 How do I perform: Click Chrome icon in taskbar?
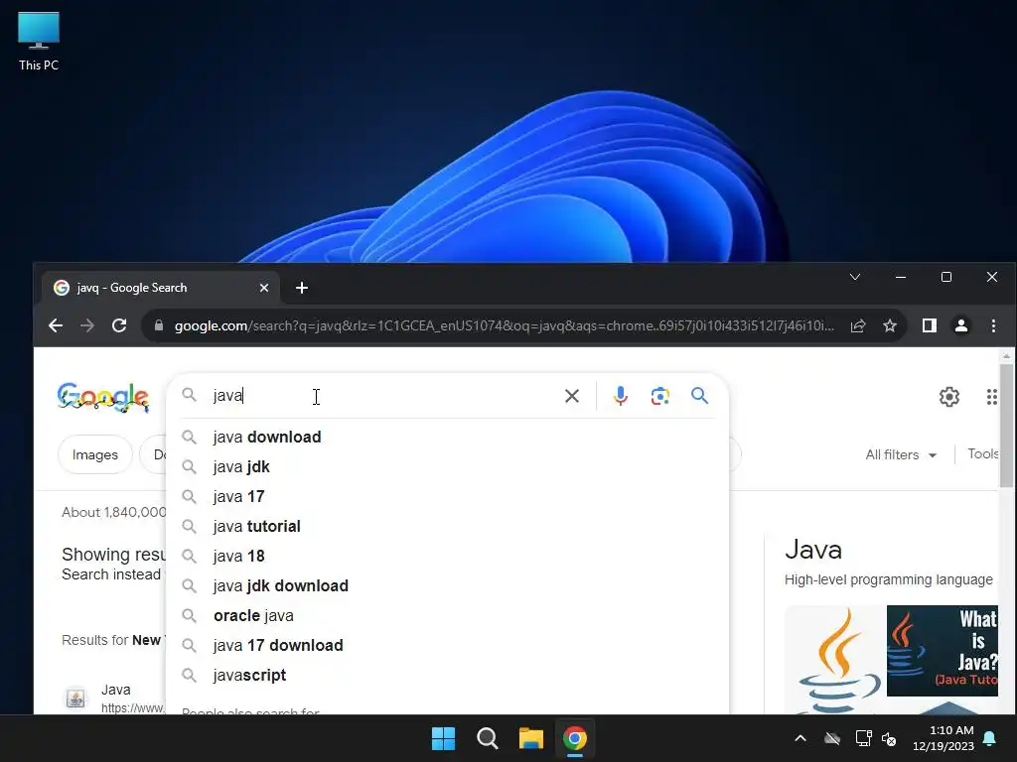575,738
